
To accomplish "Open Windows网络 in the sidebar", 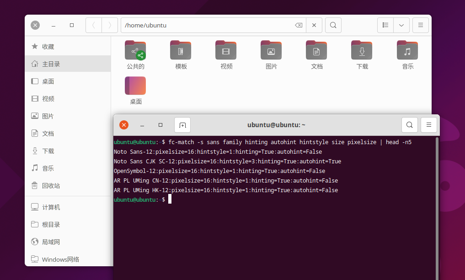I will point(68,259).
